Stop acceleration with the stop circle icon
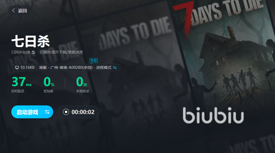The height and width of the screenshot is (153, 275). pos(66,112)
